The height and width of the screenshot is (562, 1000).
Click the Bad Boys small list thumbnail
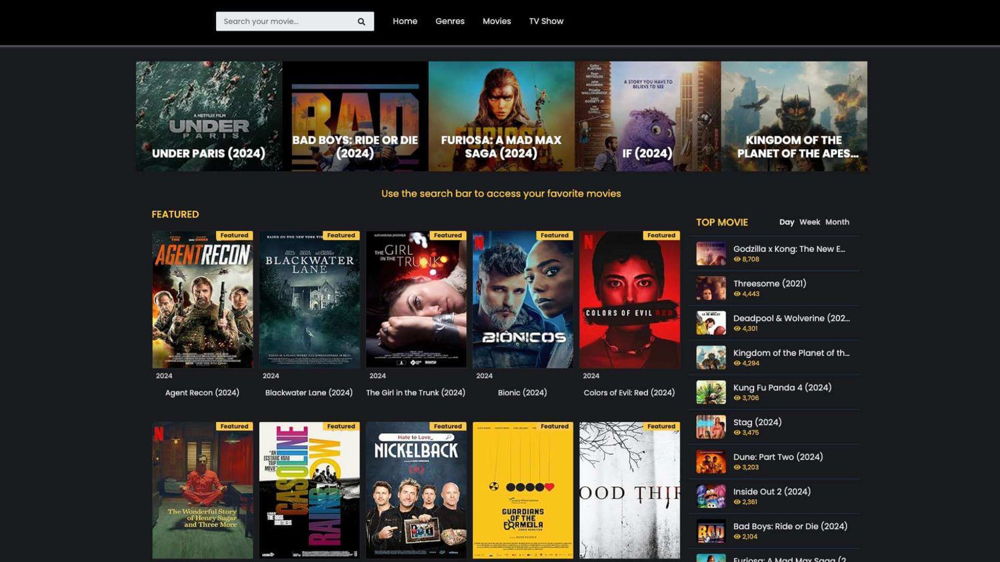click(x=711, y=531)
